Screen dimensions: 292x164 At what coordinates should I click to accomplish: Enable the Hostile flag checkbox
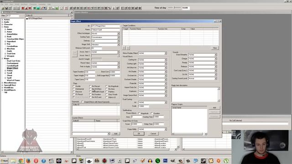click(74, 86)
